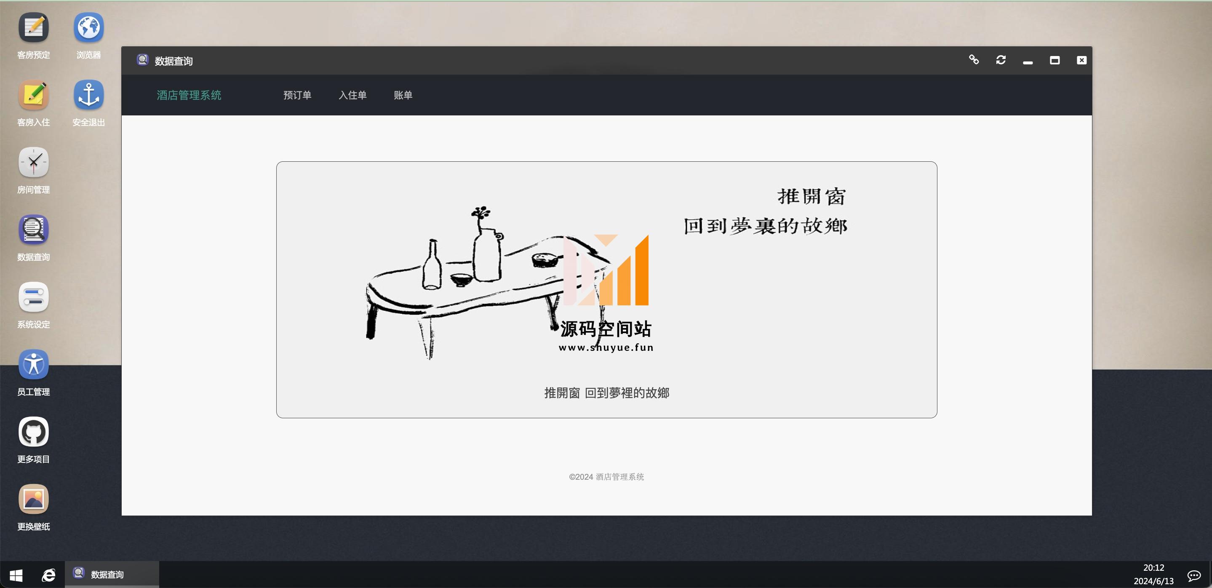Launch the Internet Explorer taskbar icon
The image size is (1212, 588).
pos(48,575)
